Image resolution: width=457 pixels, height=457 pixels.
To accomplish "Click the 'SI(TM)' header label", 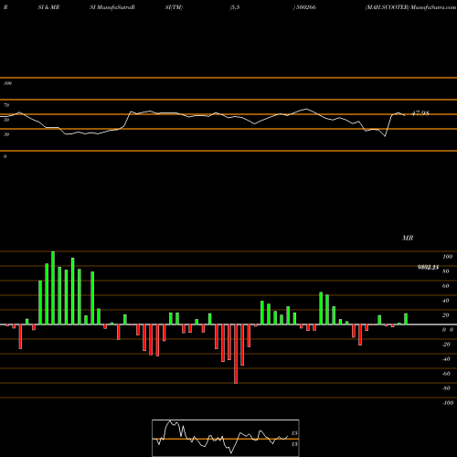I will coord(174,7).
